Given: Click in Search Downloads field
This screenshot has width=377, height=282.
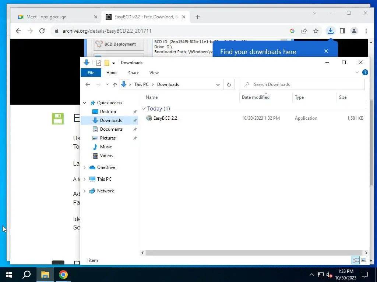Looking at the screenshot, I should tap(302, 84).
